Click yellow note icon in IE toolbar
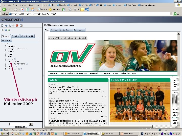Viewport: 182px width, 136px height. click(82, 9)
